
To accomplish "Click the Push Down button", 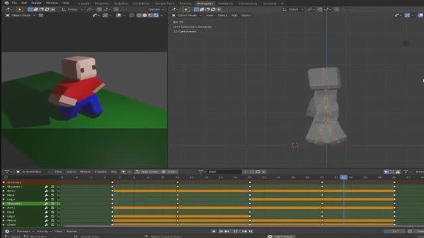I will coord(147,172).
